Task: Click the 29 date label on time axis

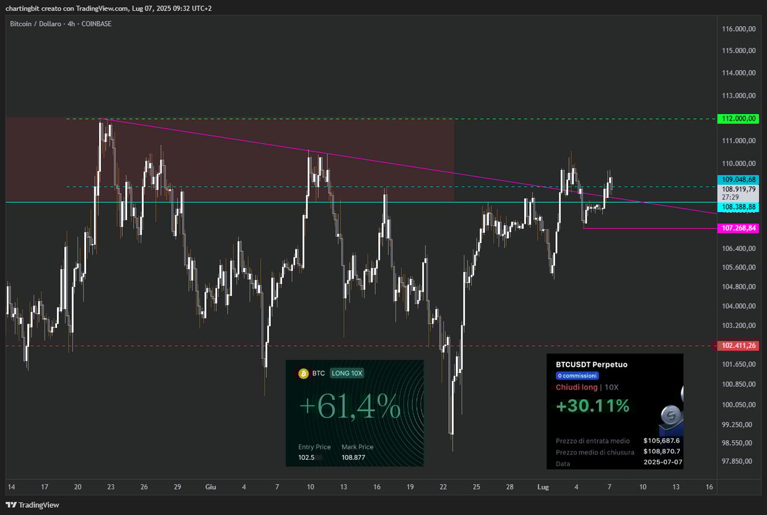Action: click(178, 487)
